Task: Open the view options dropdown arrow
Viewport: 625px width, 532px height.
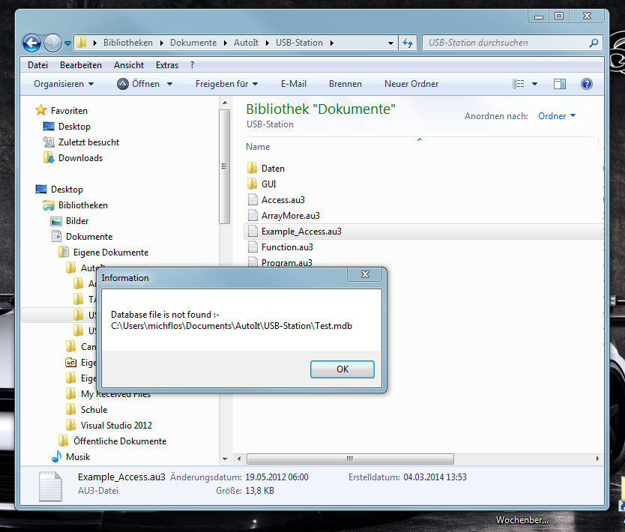Action: coord(534,84)
